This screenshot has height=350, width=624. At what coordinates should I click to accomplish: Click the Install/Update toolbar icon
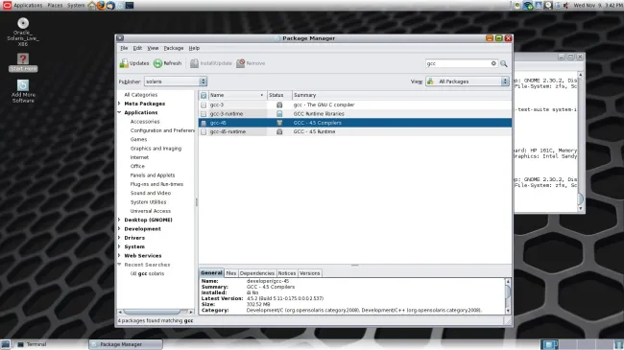tap(194, 63)
